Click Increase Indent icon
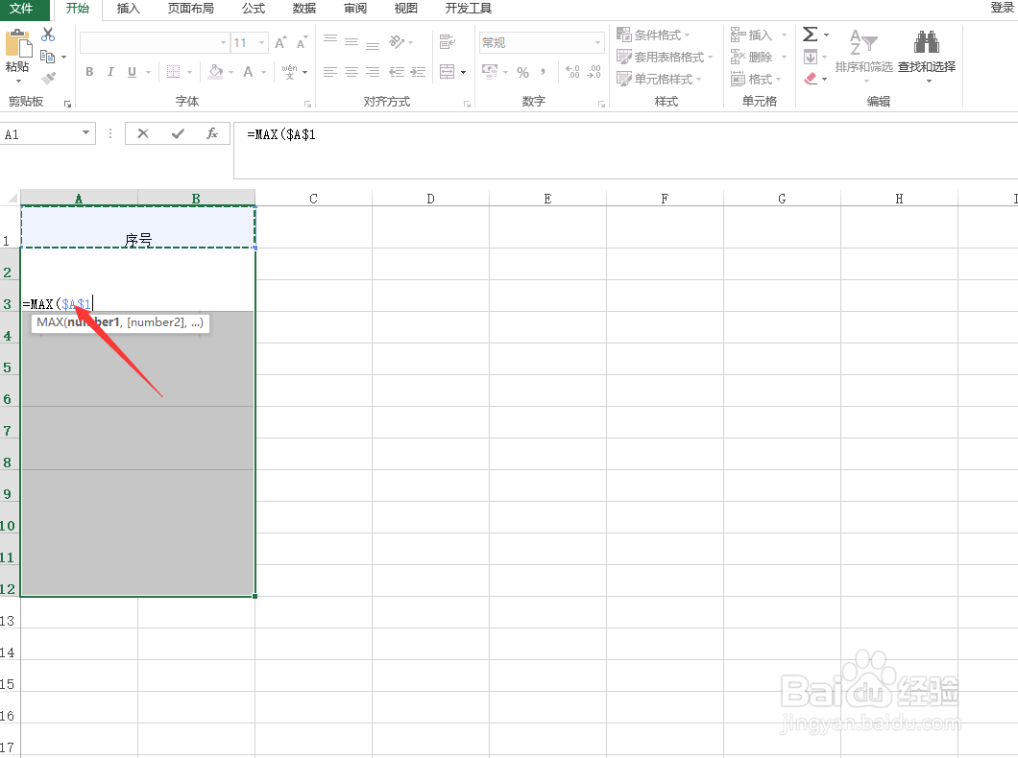Viewport: 1018px width, 758px height. [418, 72]
